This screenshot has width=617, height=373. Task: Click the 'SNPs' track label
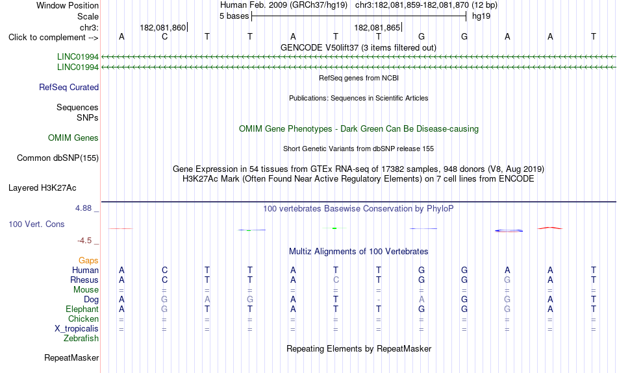tap(88, 117)
